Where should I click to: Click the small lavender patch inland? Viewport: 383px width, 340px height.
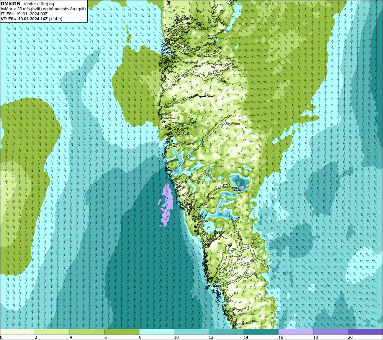tap(241, 188)
